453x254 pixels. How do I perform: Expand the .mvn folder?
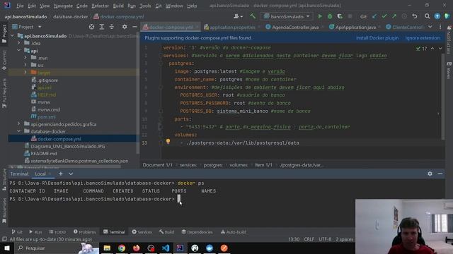[25, 58]
